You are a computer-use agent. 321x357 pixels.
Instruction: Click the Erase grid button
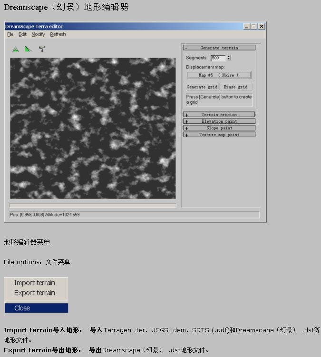coord(236,87)
